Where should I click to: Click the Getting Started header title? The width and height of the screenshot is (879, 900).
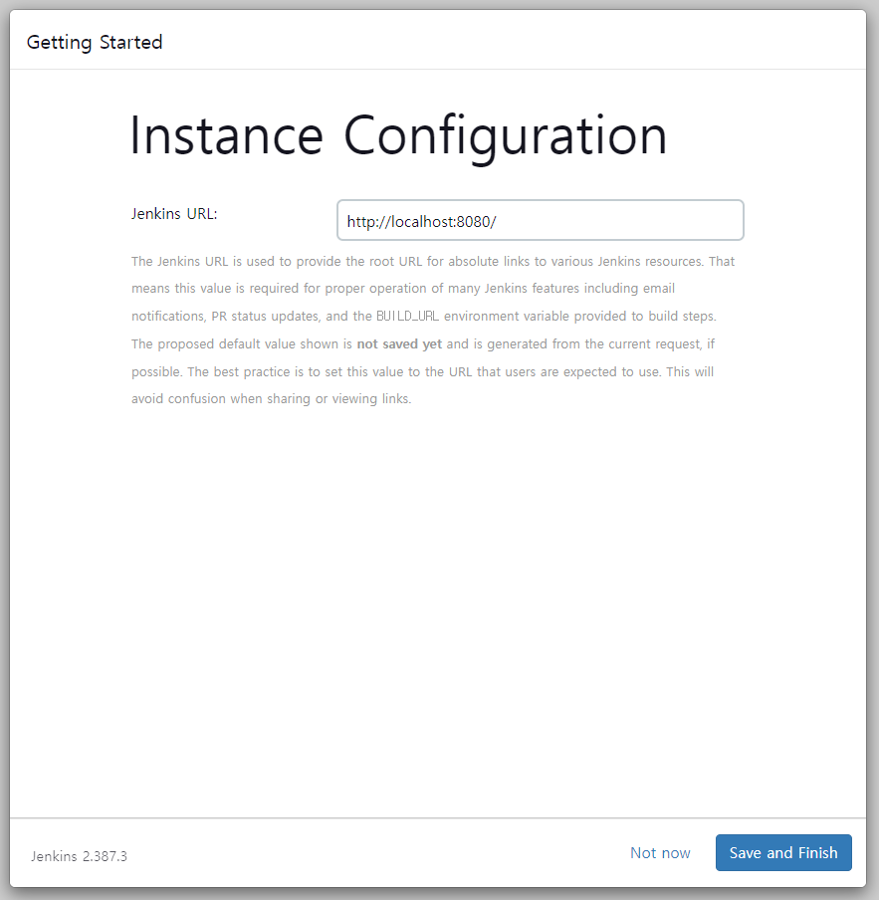pyautogui.click(x=95, y=43)
